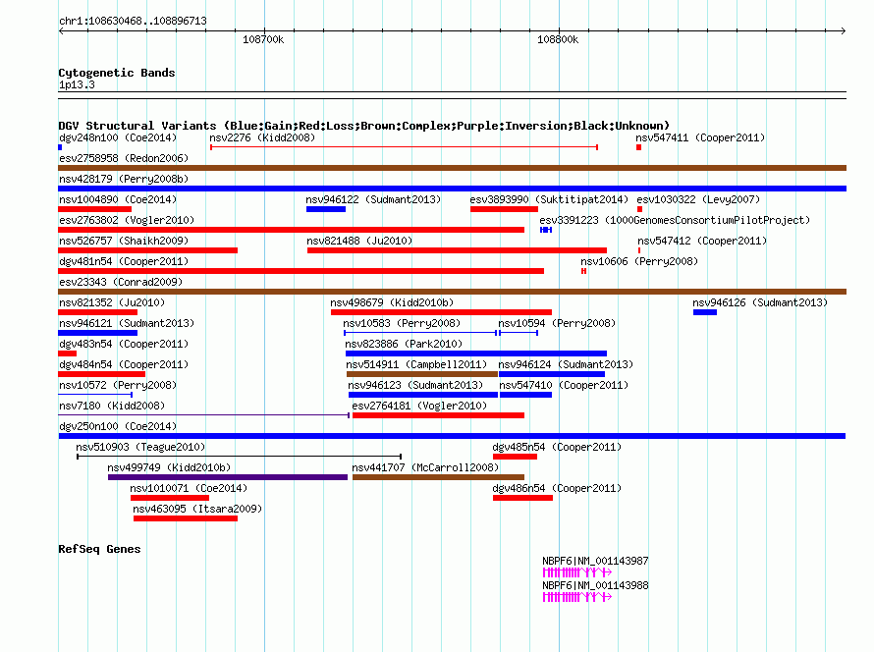Viewport: 874px width, 652px height.
Task: Click esv3391223 (1000GenomesConsortiumPilotProject) label
Action: coord(675,220)
